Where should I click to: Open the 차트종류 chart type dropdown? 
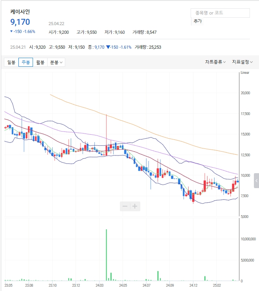pos(215,62)
